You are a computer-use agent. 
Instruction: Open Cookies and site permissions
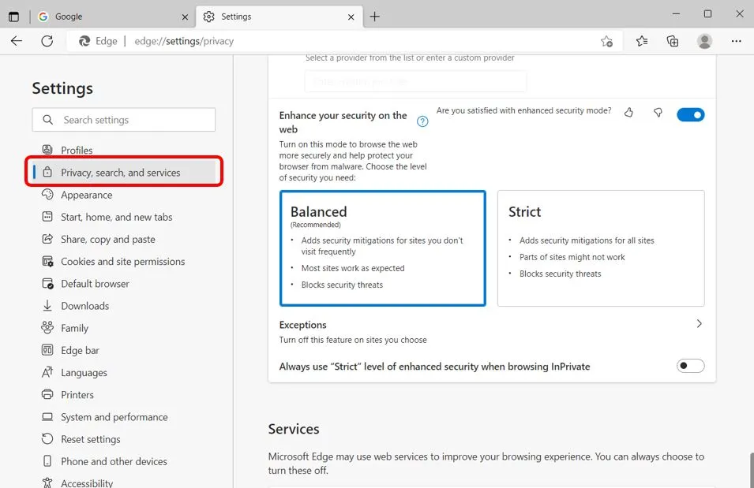click(x=122, y=261)
